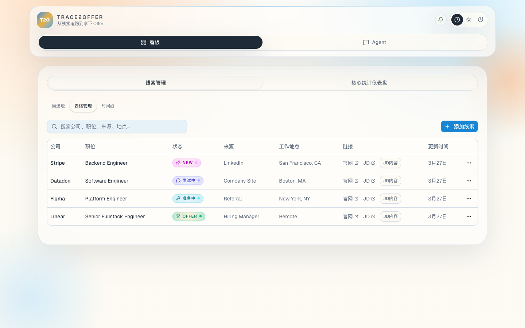The height and width of the screenshot is (328, 525).
Task: Open the OFFER status badge for Linear
Action: click(x=189, y=216)
